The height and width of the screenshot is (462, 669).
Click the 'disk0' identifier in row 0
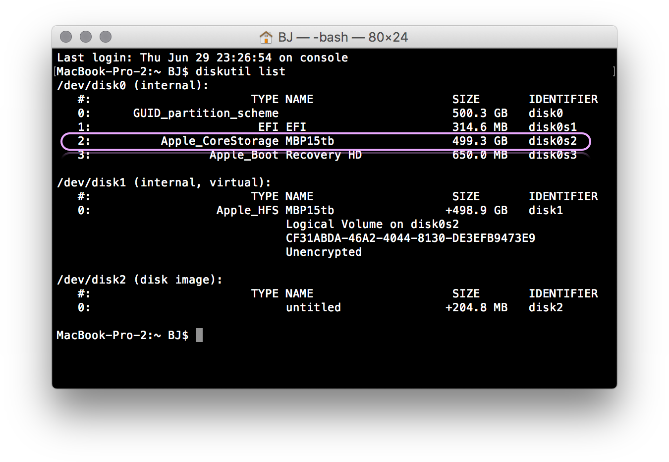coord(546,113)
